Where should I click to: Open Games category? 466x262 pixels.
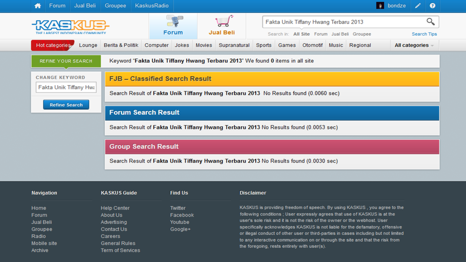click(287, 45)
